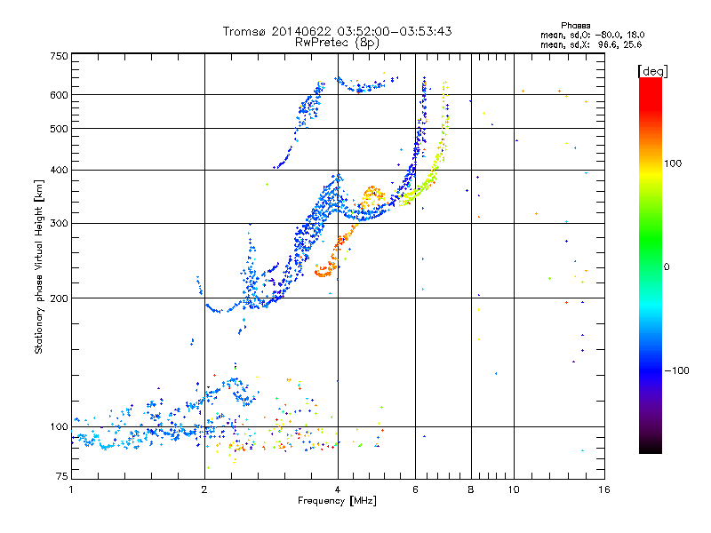
Task: Click the height axis label "75"
Action: coord(62,476)
